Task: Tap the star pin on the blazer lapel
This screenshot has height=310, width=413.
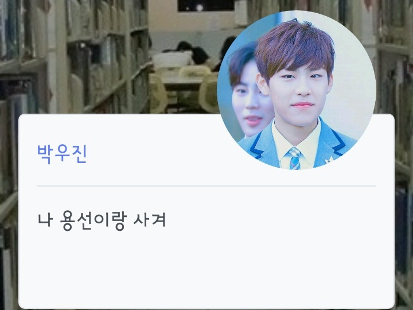Action: click(x=329, y=160)
